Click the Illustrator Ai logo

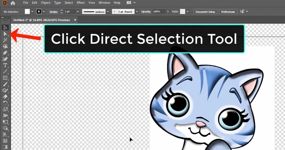coord(4,3)
